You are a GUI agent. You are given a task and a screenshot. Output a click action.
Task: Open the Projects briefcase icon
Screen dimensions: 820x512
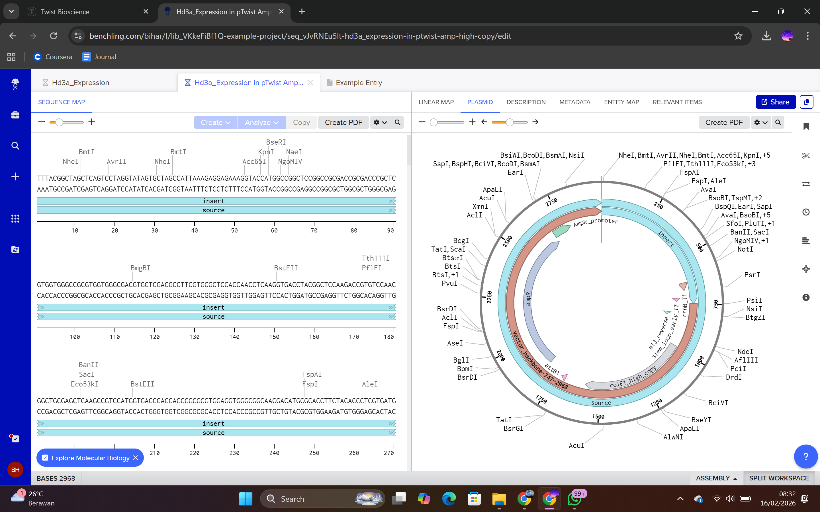15,115
